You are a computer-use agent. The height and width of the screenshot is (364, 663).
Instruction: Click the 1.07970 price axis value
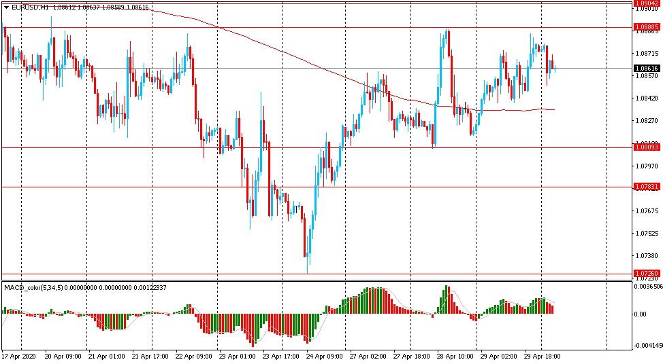647,166
